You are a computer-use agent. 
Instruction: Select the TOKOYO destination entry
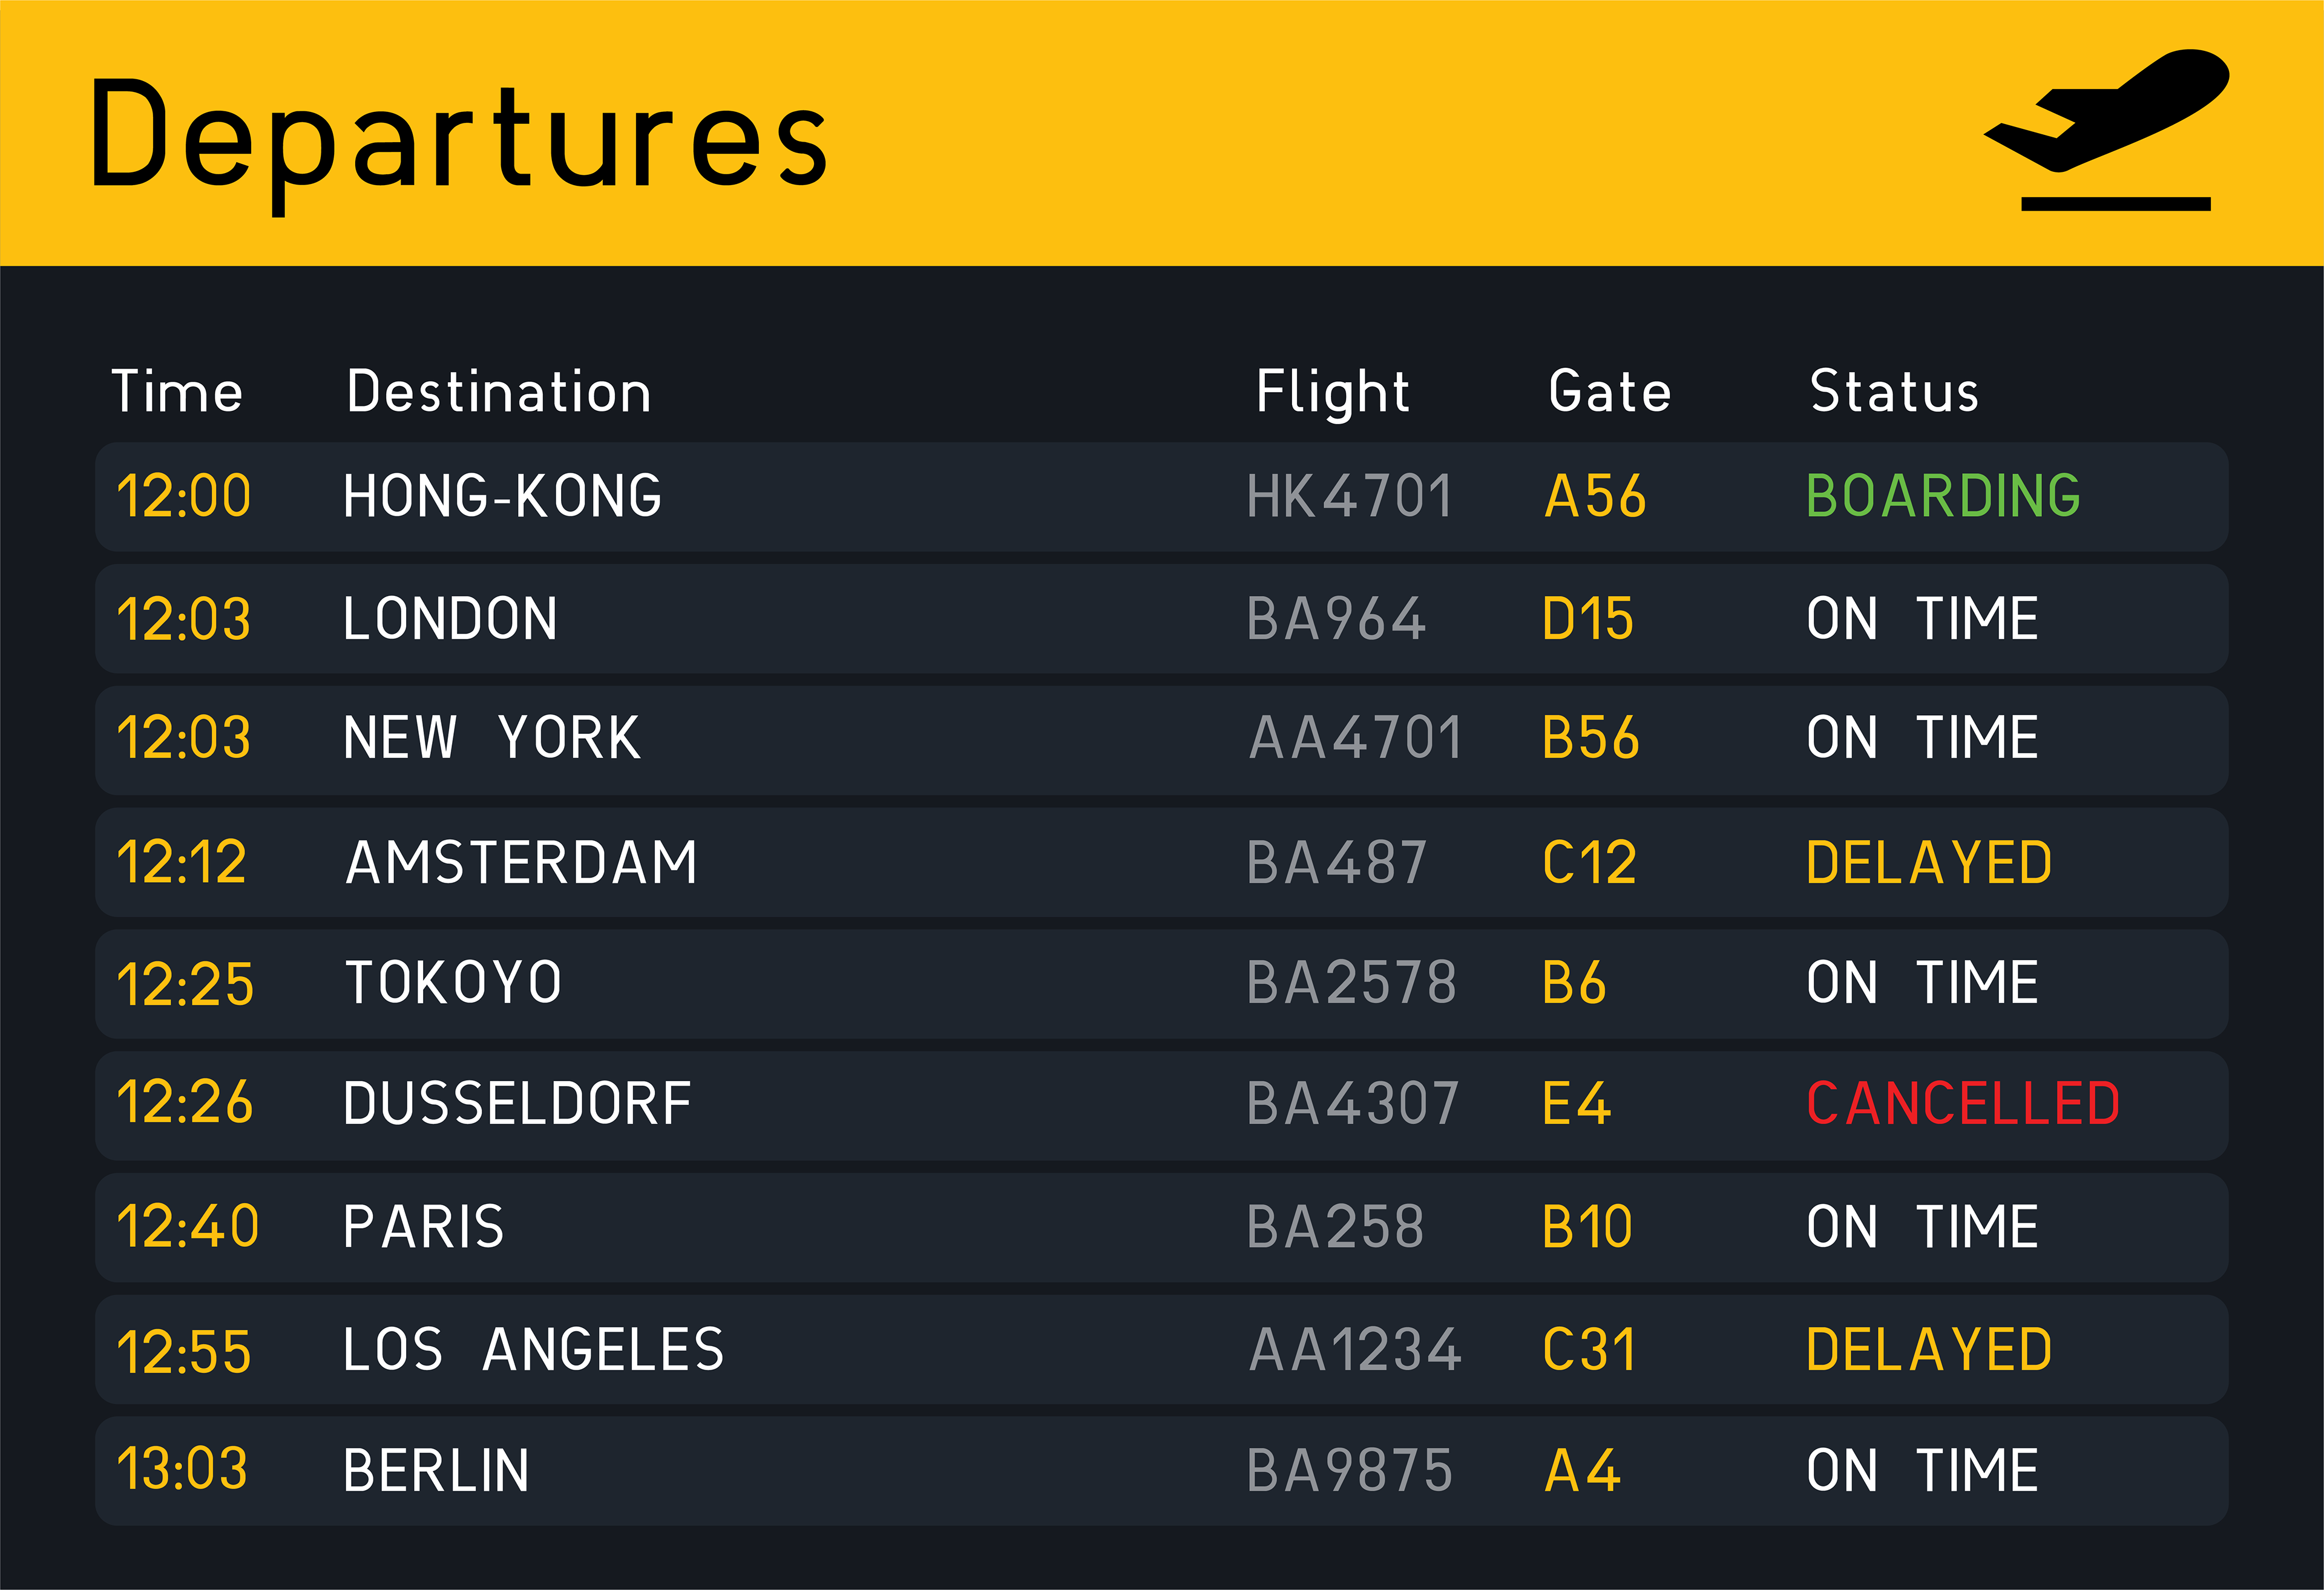(x=453, y=983)
